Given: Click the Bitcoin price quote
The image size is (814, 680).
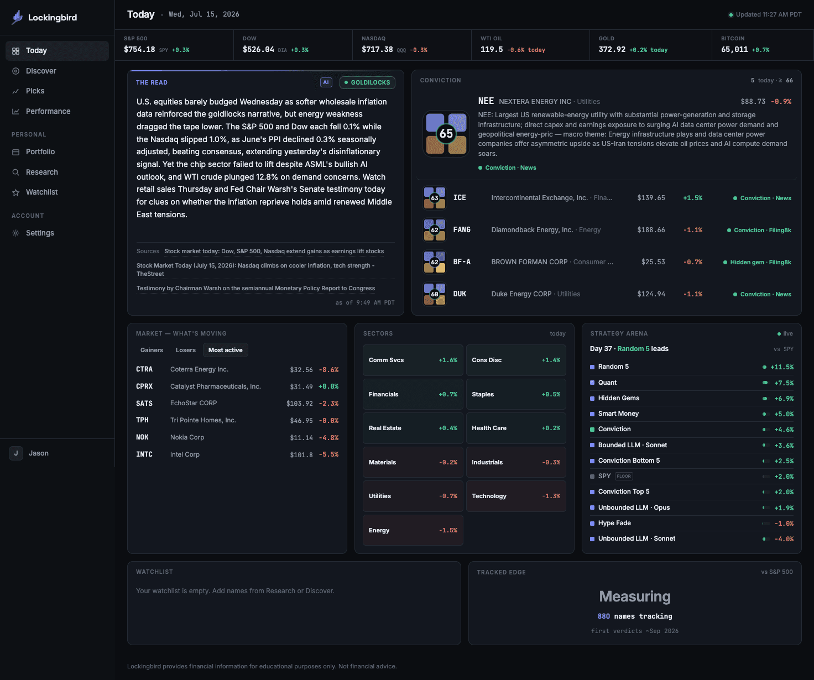Looking at the screenshot, I should coord(763,45).
